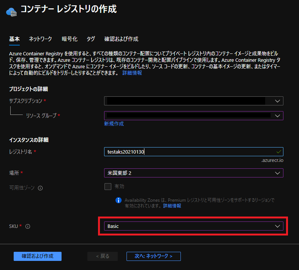Screen dimensions: 299x270
Task: Click the 場所 field label
Action: point(14,173)
